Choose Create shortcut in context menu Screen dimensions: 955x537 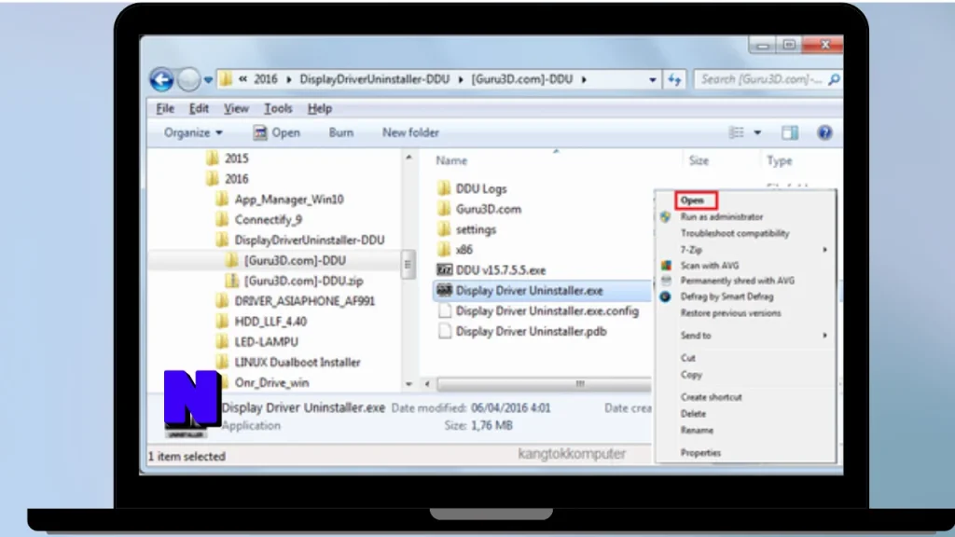click(711, 397)
